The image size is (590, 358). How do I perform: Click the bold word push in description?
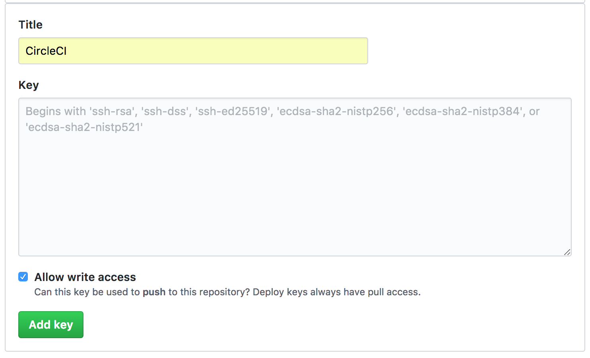154,292
